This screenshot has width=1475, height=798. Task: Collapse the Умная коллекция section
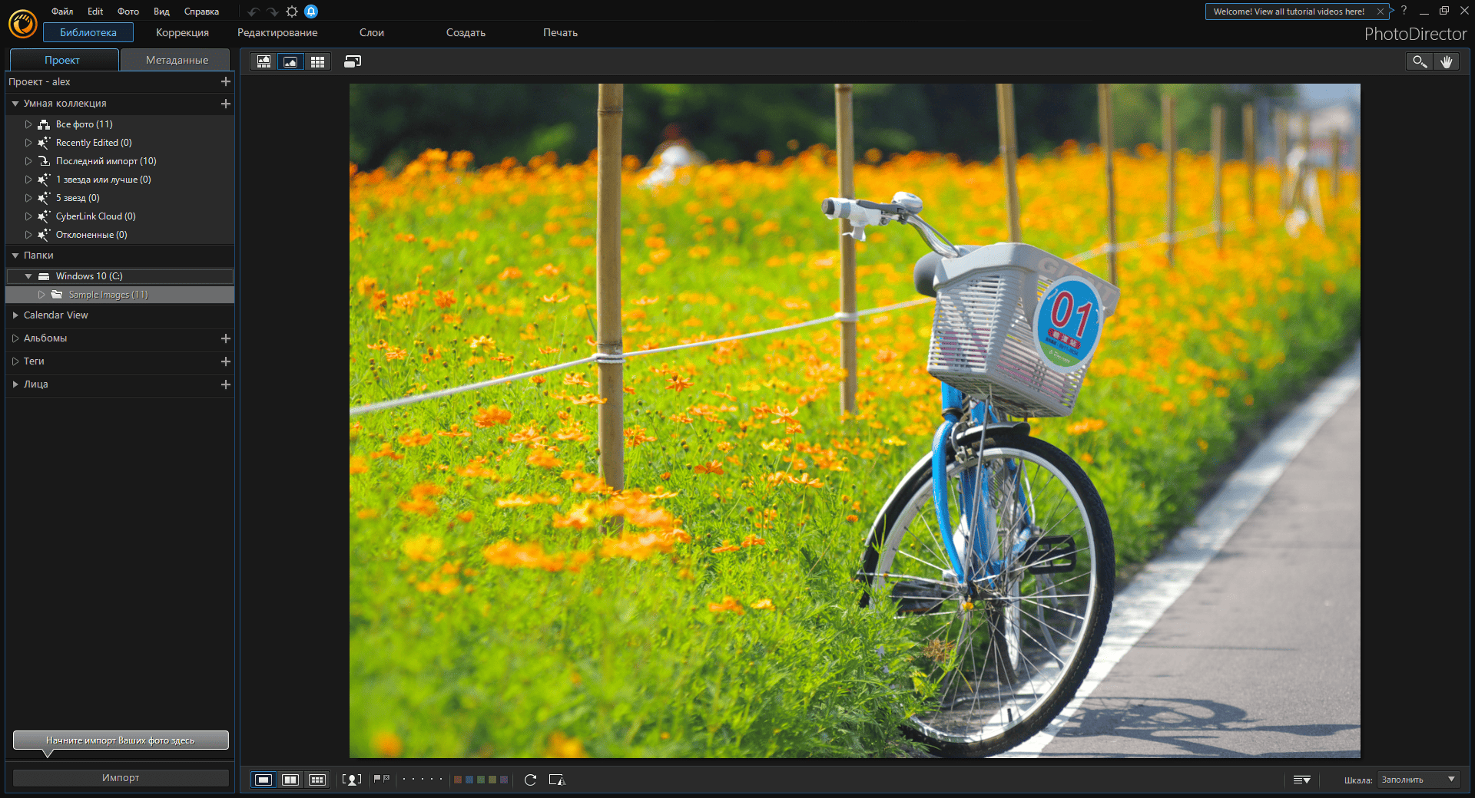click(x=15, y=104)
